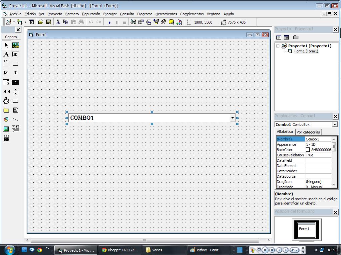Switch to Por categorías tab

308,132
